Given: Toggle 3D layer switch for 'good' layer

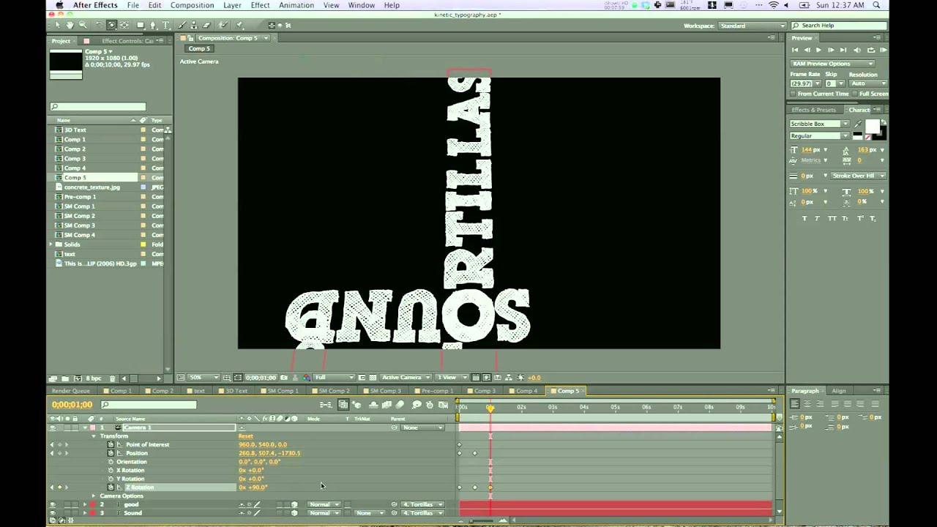Looking at the screenshot, I should (294, 504).
